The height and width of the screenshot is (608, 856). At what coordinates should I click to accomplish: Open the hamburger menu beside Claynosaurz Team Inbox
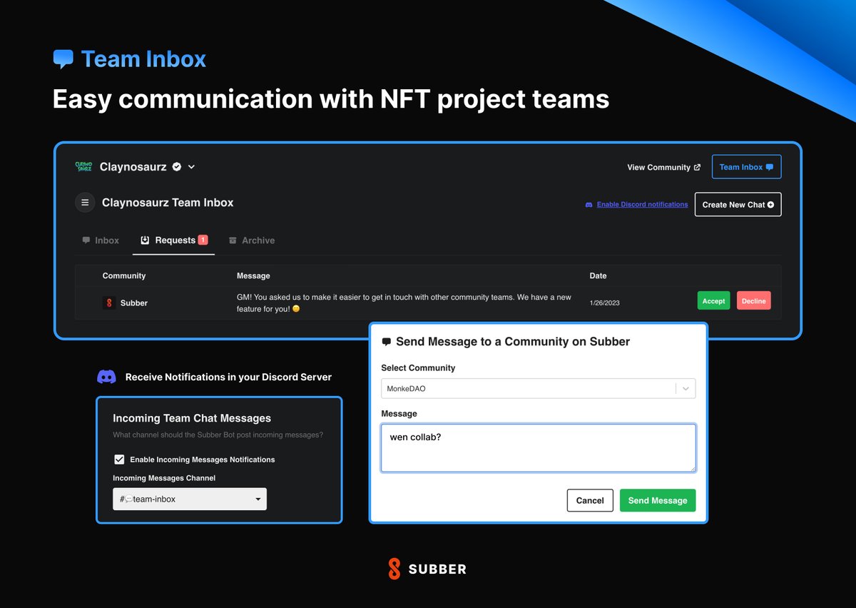pos(85,203)
